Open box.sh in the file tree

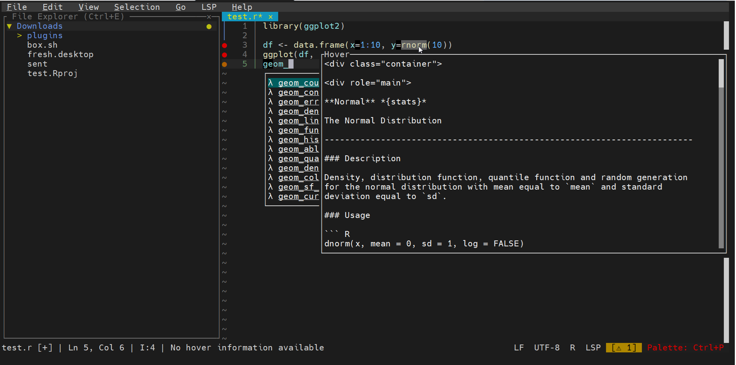click(42, 45)
